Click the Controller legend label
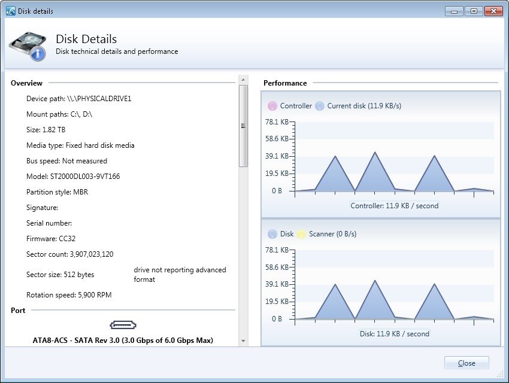 pyautogui.click(x=296, y=106)
